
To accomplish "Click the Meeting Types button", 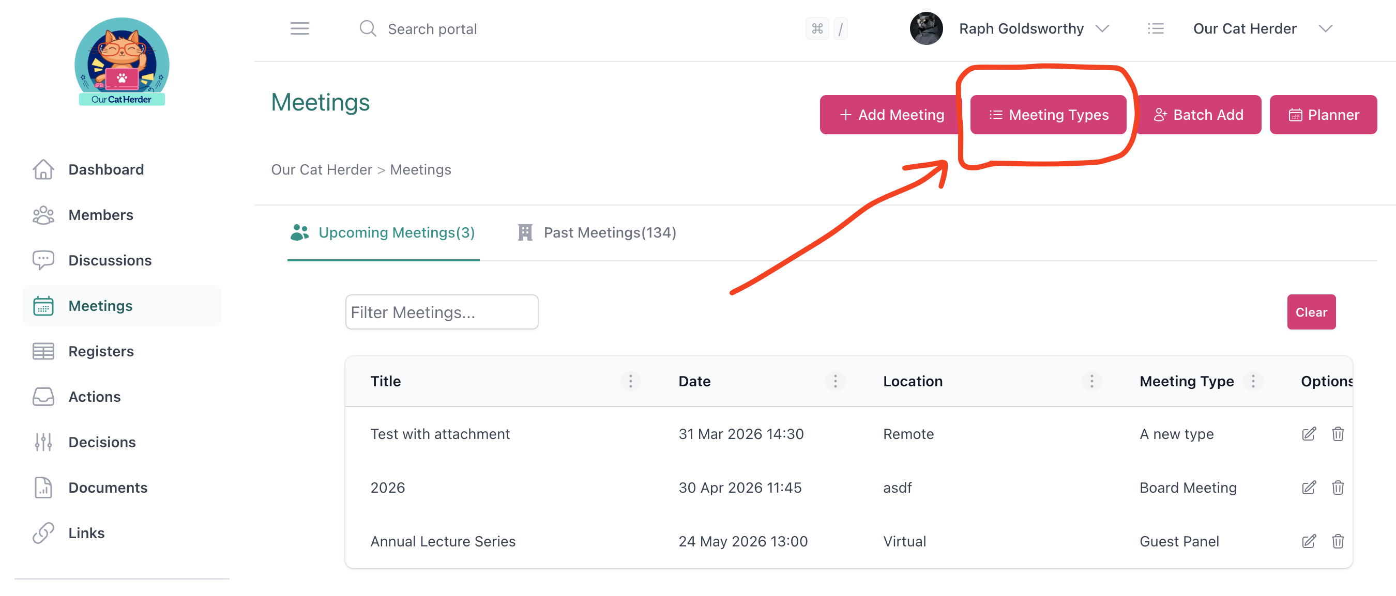I will click(1048, 114).
